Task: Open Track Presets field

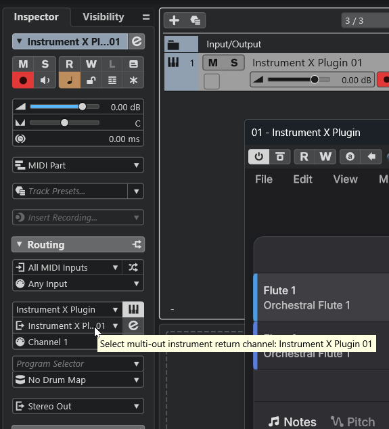Action: [70, 191]
